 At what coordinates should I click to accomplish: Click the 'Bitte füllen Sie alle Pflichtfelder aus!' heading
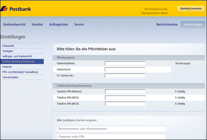(86, 49)
